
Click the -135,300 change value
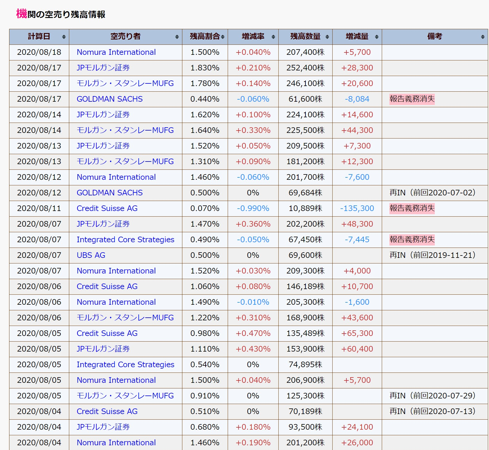click(357, 208)
